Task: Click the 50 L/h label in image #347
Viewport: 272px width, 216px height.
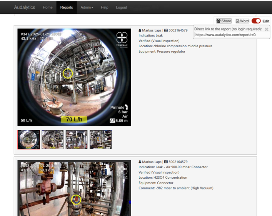Action: pos(27,120)
